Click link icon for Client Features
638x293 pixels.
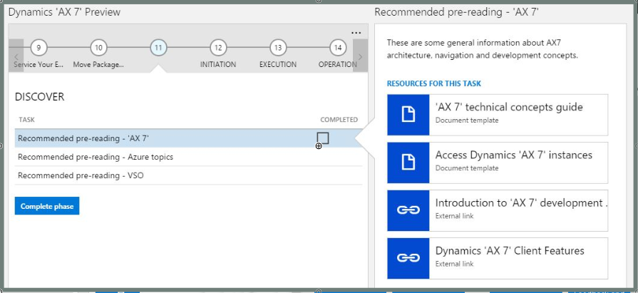click(x=408, y=258)
